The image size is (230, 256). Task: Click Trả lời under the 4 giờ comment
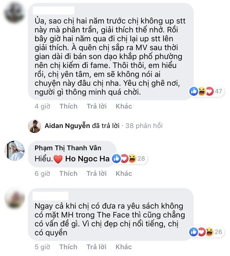pyautogui.click(x=97, y=106)
